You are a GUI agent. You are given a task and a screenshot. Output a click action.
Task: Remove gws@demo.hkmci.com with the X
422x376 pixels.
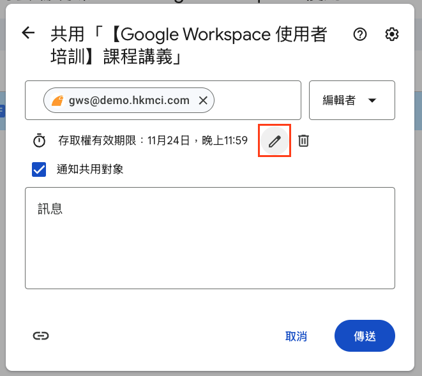pos(203,100)
